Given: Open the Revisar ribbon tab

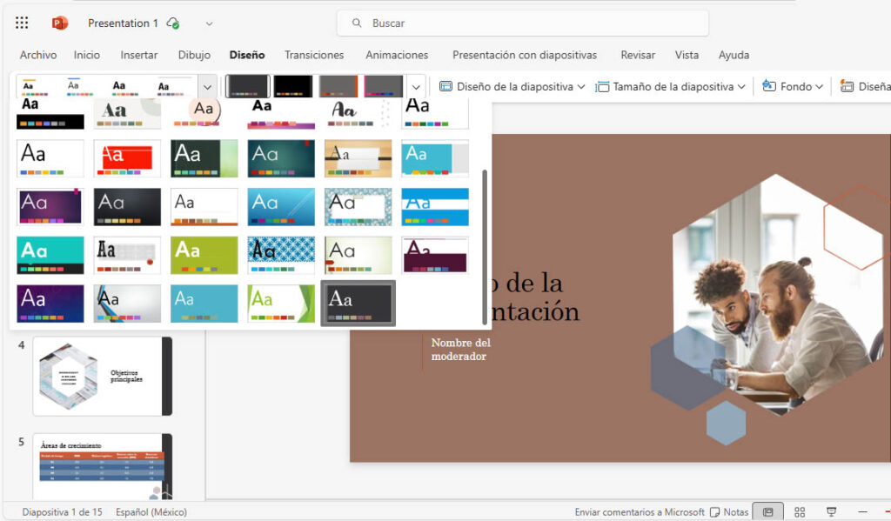Looking at the screenshot, I should pos(638,55).
